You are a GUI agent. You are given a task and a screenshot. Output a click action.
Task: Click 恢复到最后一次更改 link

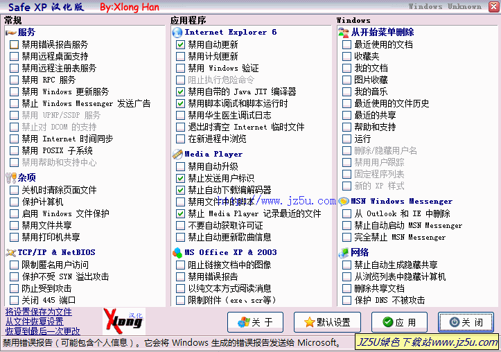click(43, 331)
